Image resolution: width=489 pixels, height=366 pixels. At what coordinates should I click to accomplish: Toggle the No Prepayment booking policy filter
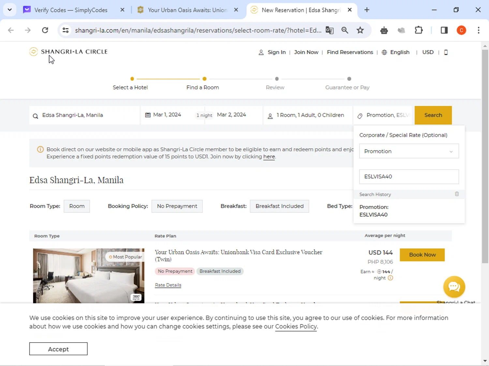tap(177, 206)
